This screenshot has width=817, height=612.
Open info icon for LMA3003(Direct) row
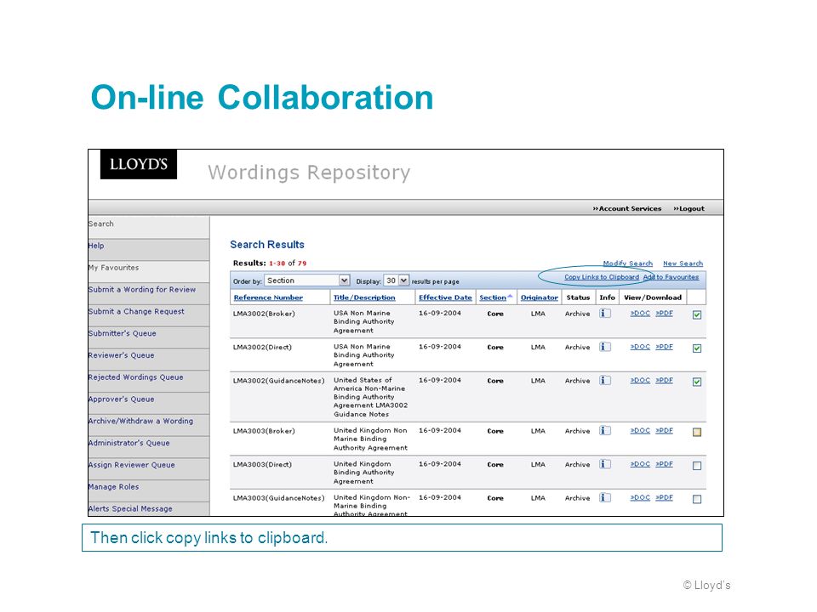click(604, 464)
